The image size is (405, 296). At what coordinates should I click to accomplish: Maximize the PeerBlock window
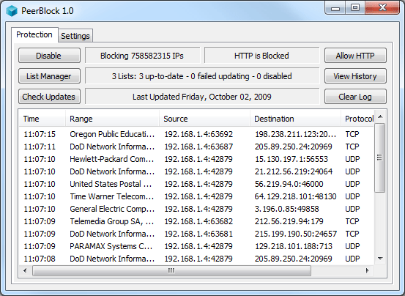tap(355, 8)
